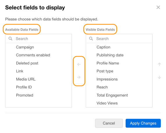Viewport: 166px width, 133px height.
Task: Move selected field down with down arrow
Action: click(x=159, y=77)
